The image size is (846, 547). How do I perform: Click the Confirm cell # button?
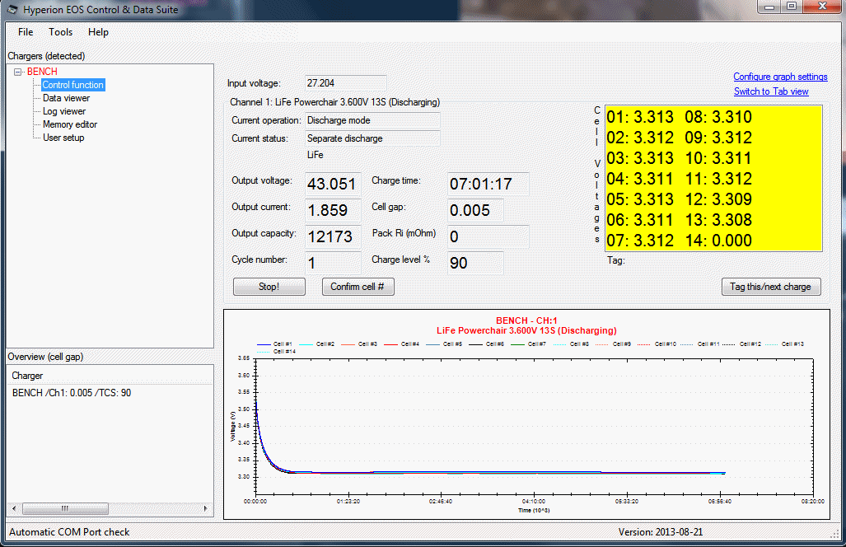tap(358, 287)
